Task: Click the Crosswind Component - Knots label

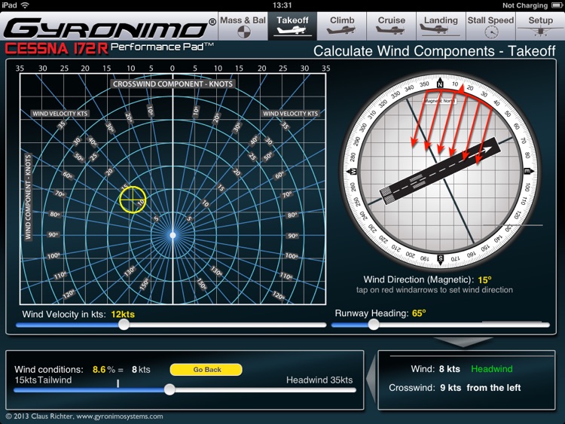Action: point(173,84)
